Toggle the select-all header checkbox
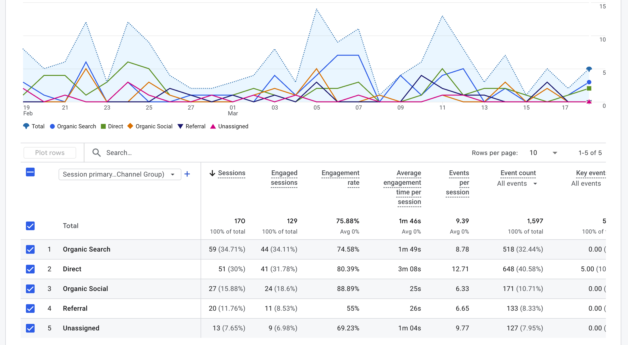The width and height of the screenshot is (628, 345). (30, 172)
